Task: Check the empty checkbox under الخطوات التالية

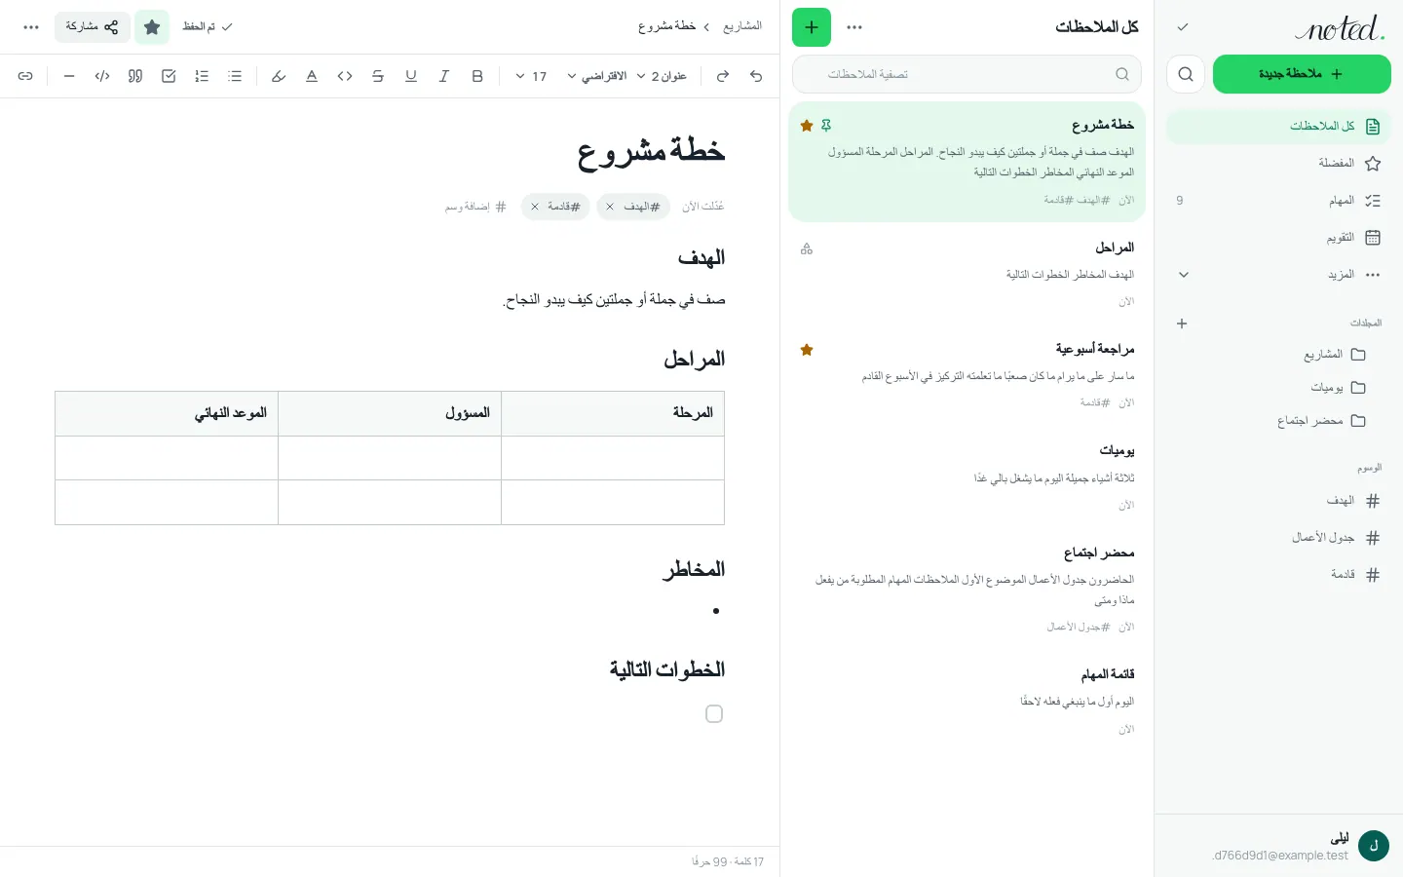Action: click(x=714, y=714)
